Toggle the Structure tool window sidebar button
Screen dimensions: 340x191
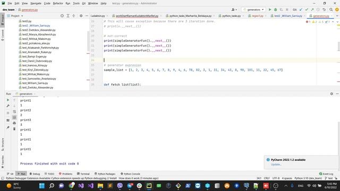pos(2,144)
